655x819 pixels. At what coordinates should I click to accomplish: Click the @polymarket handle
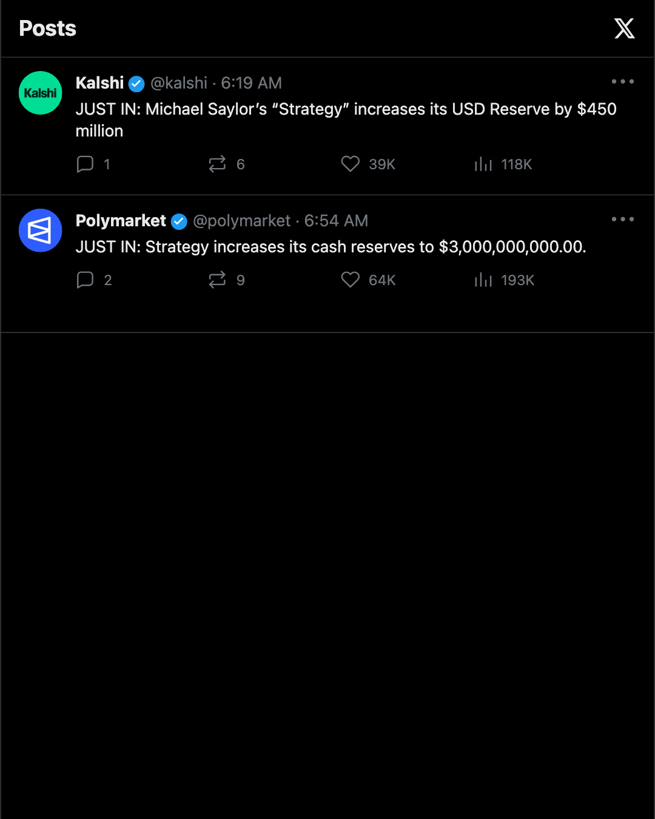click(x=242, y=221)
